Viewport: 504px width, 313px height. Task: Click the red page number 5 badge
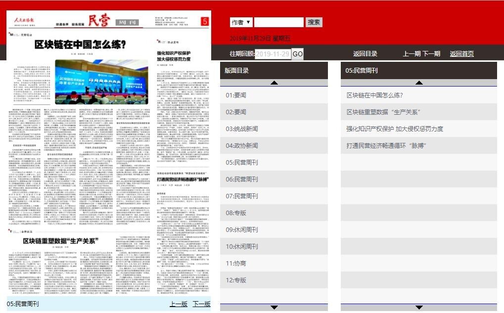[205, 21]
